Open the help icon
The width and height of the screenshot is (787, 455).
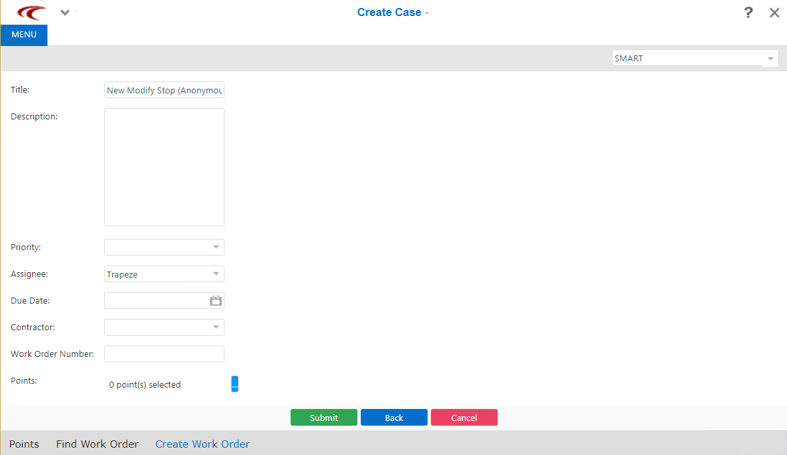coord(748,13)
